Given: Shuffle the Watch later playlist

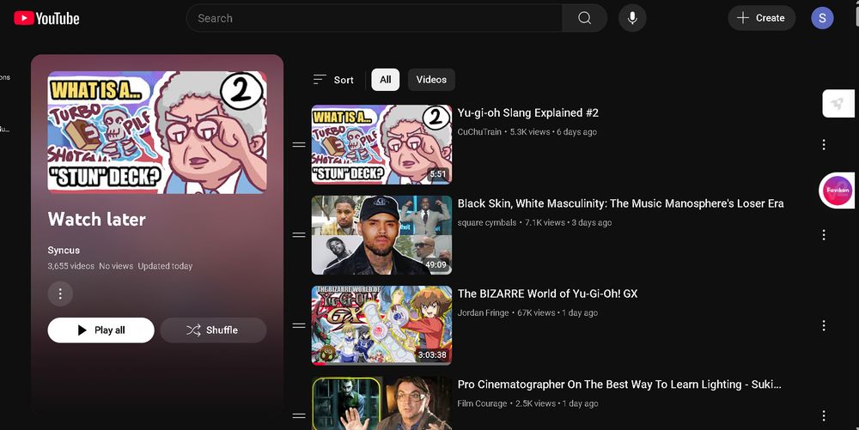Looking at the screenshot, I should [214, 330].
